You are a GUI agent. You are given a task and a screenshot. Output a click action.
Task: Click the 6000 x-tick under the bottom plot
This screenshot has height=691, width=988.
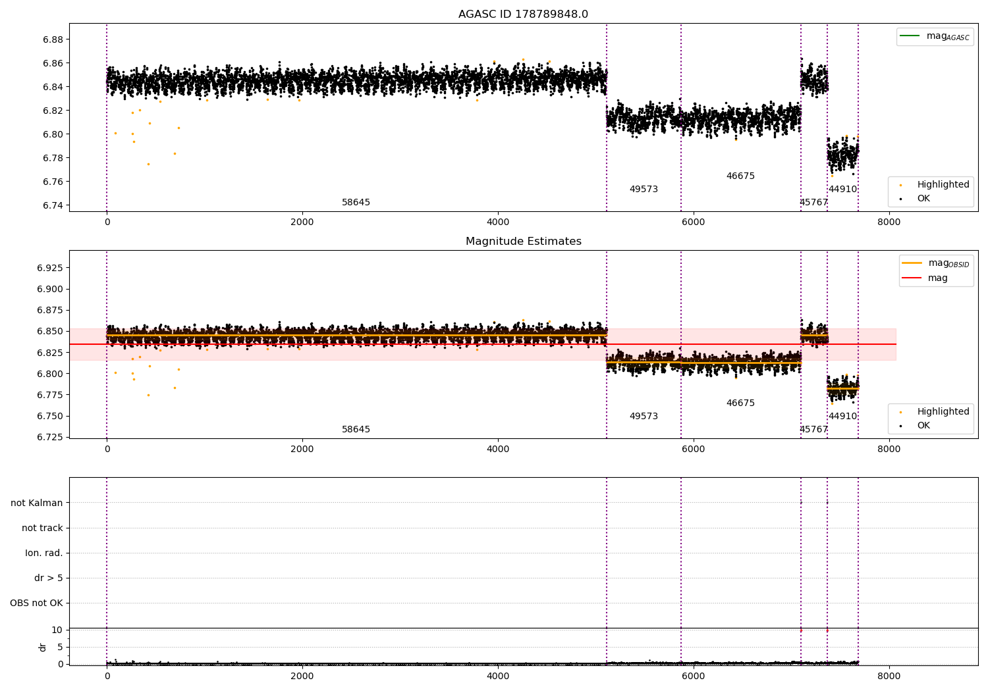[694, 677]
